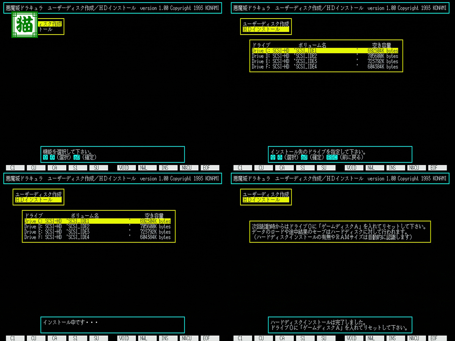Viewport: 455px width, 341px height.
Task: Pick Drive E: SCSI_IDE3 in the bottom-left screen
Action: click(x=97, y=232)
